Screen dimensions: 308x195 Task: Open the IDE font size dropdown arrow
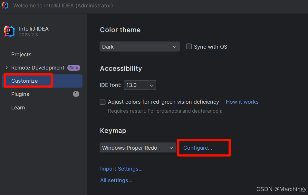click(151, 85)
